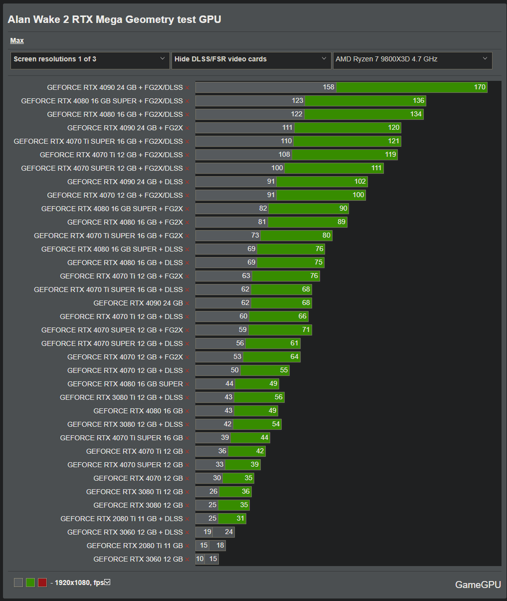Image resolution: width=507 pixels, height=601 pixels.
Task: Expand Hide DLSS/FSR video cards dropdown
Action: [251, 59]
